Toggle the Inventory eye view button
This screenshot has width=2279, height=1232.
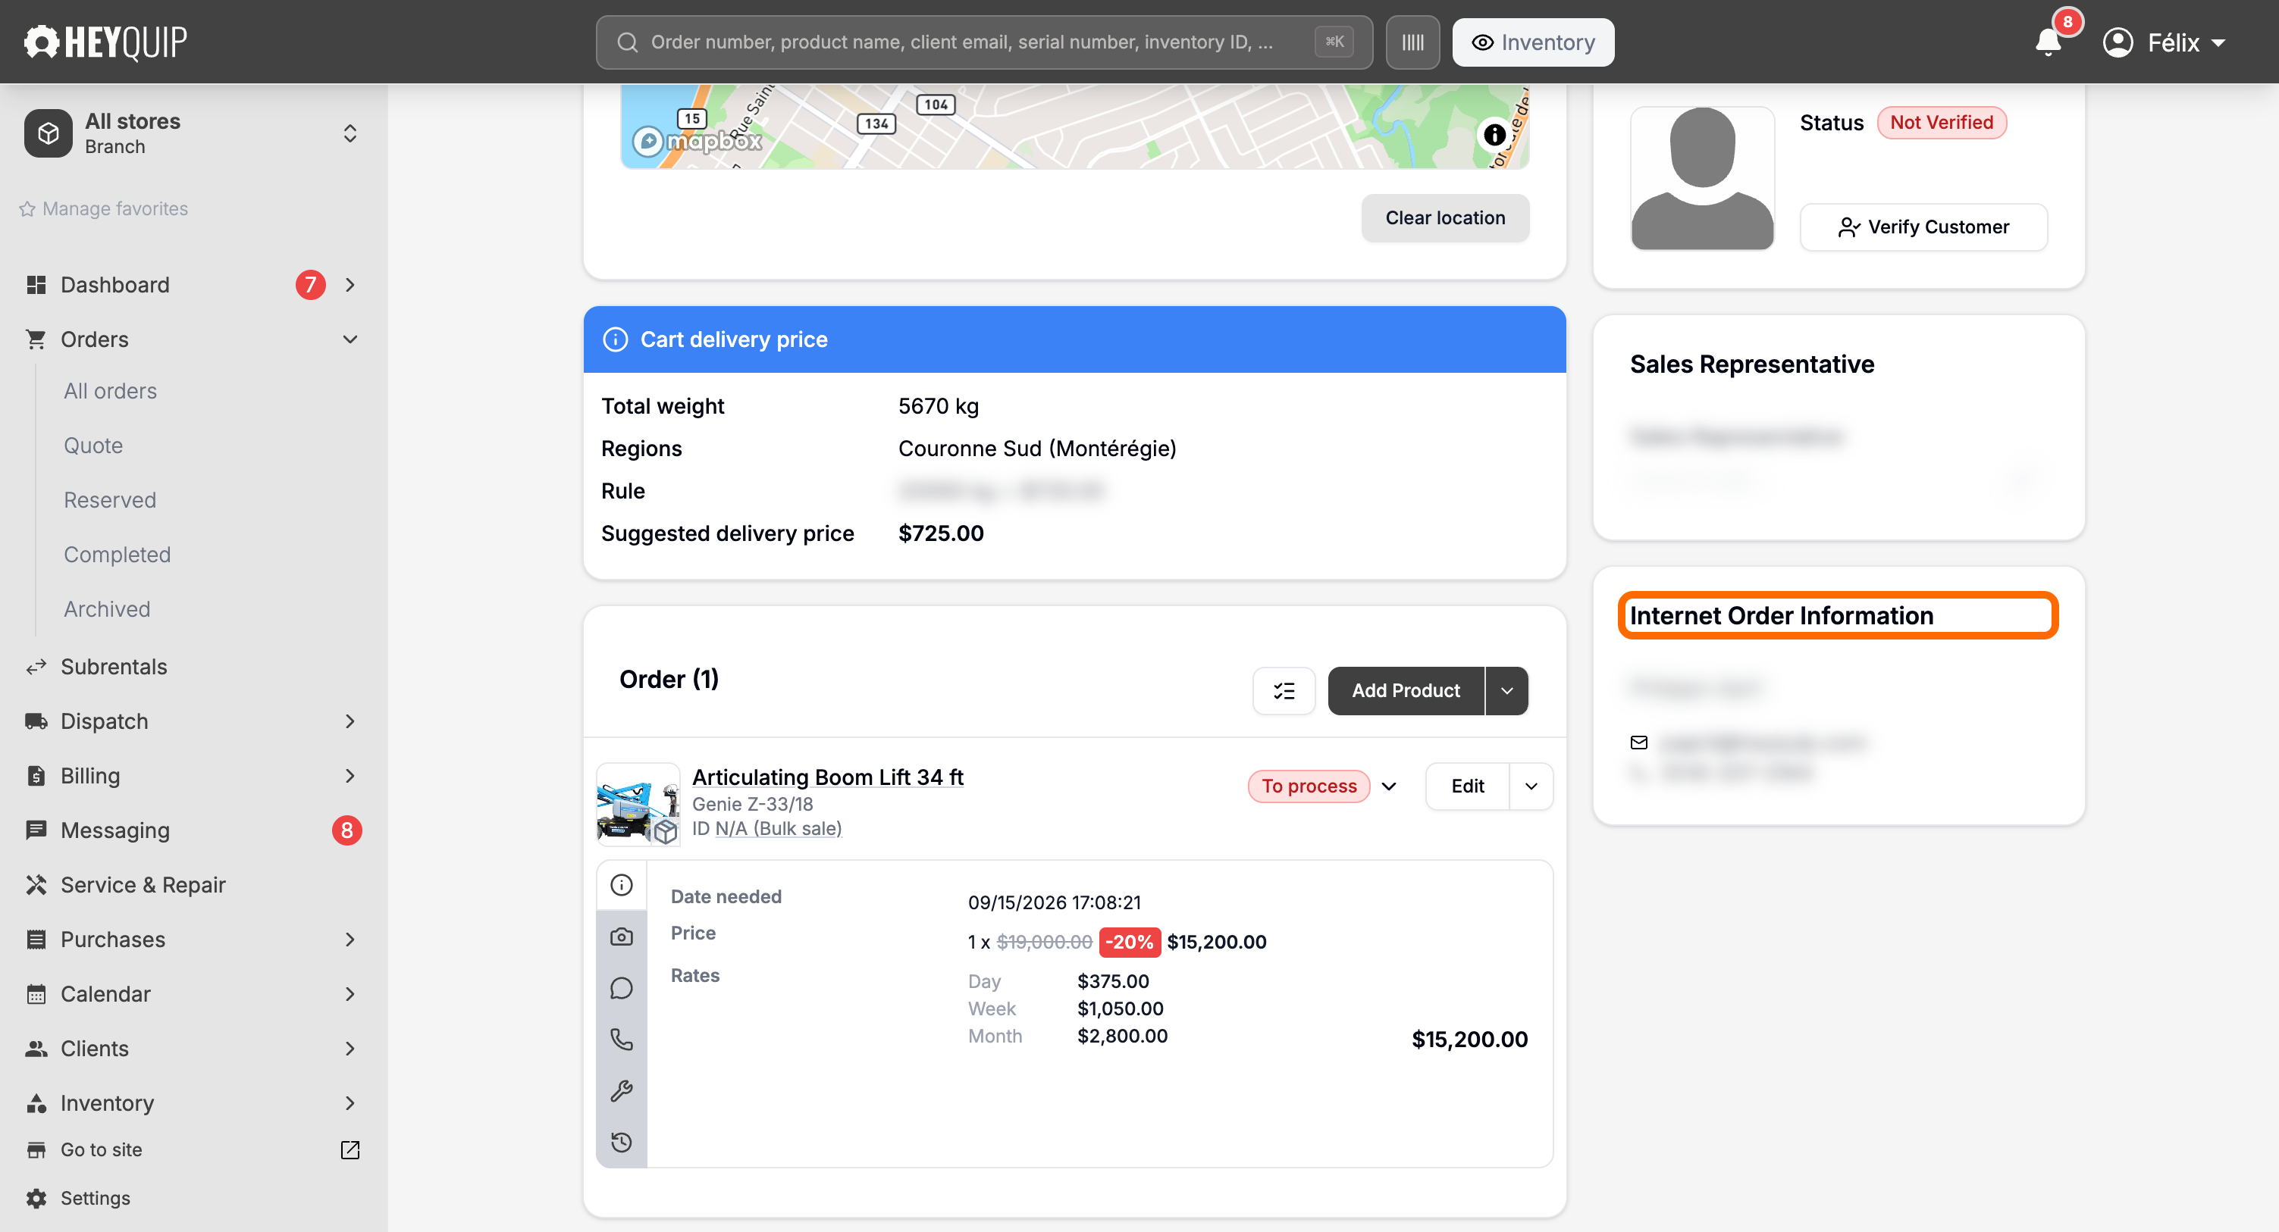click(1533, 42)
